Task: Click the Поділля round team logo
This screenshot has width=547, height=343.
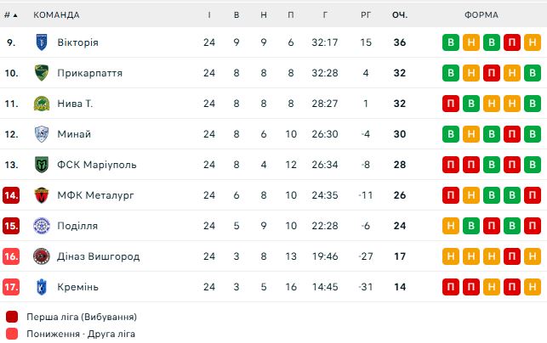Action: click(42, 226)
